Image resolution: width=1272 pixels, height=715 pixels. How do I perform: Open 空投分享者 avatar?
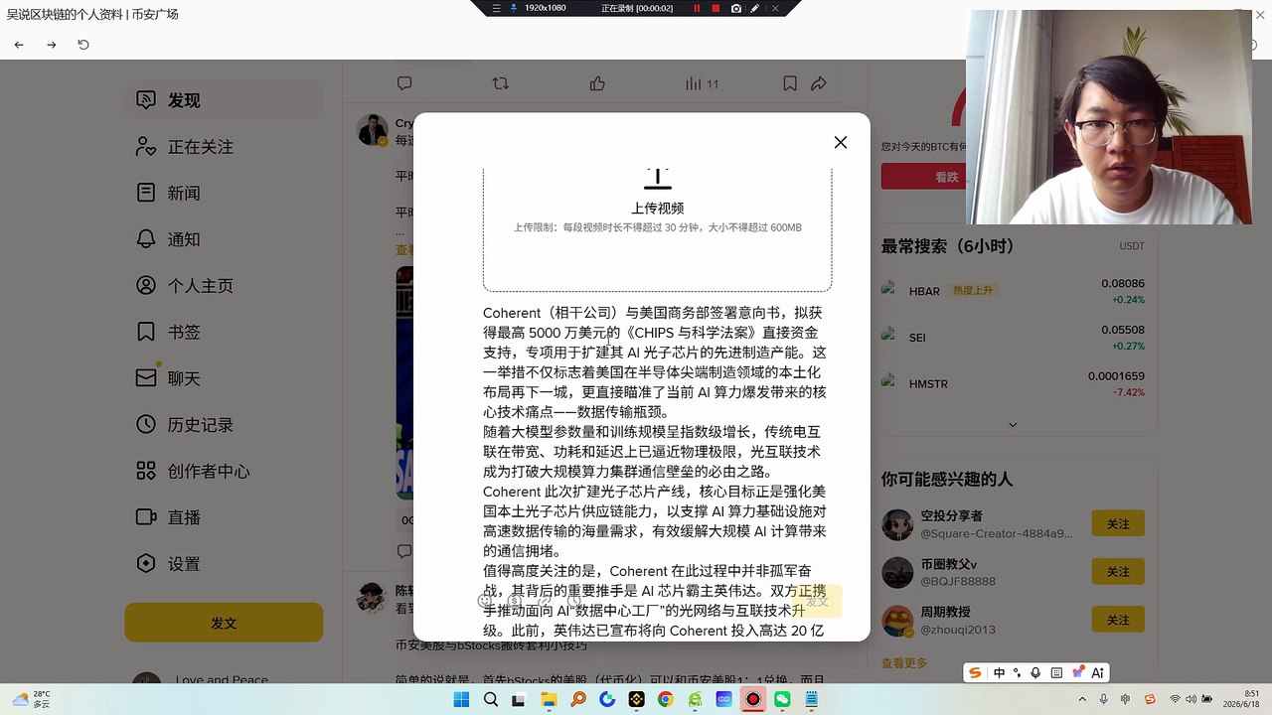tap(897, 524)
